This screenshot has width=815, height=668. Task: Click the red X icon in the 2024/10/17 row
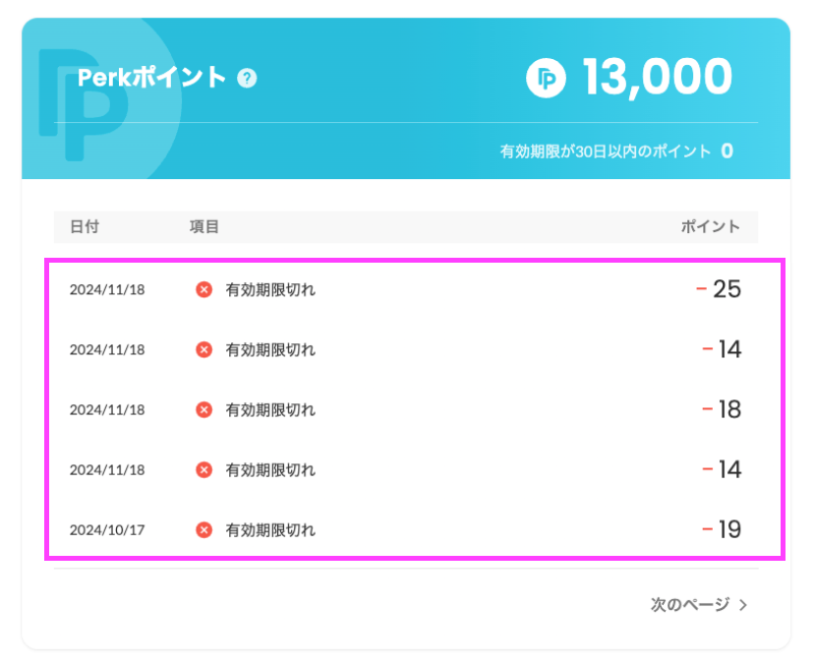tap(204, 530)
